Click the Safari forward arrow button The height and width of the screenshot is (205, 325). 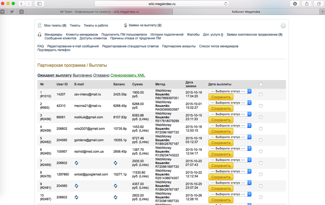coord(29,4)
